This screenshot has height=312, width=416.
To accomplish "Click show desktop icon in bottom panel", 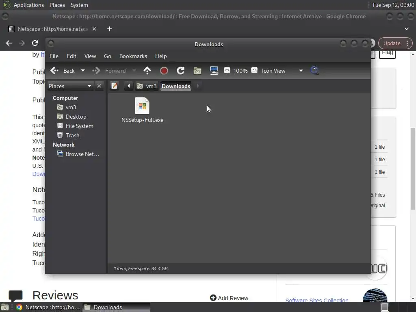I will [x=5, y=307].
